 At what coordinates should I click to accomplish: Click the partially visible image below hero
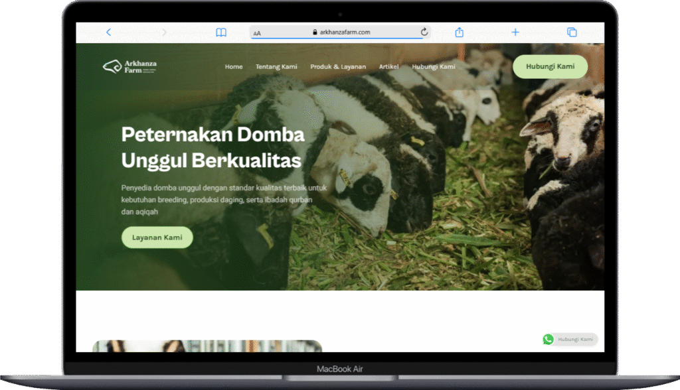[207, 346]
